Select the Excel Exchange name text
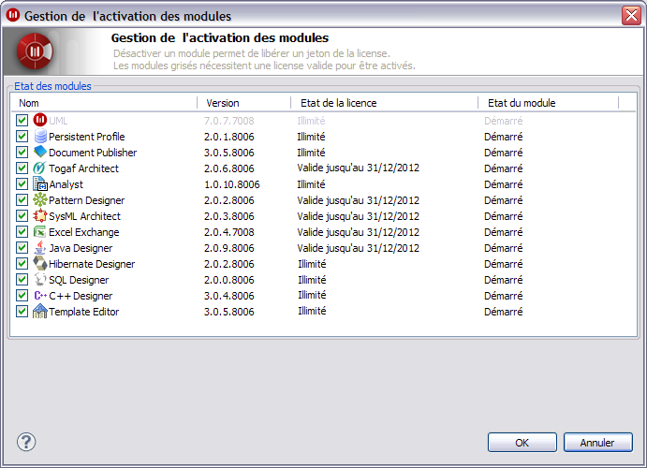 pyautogui.click(x=83, y=232)
